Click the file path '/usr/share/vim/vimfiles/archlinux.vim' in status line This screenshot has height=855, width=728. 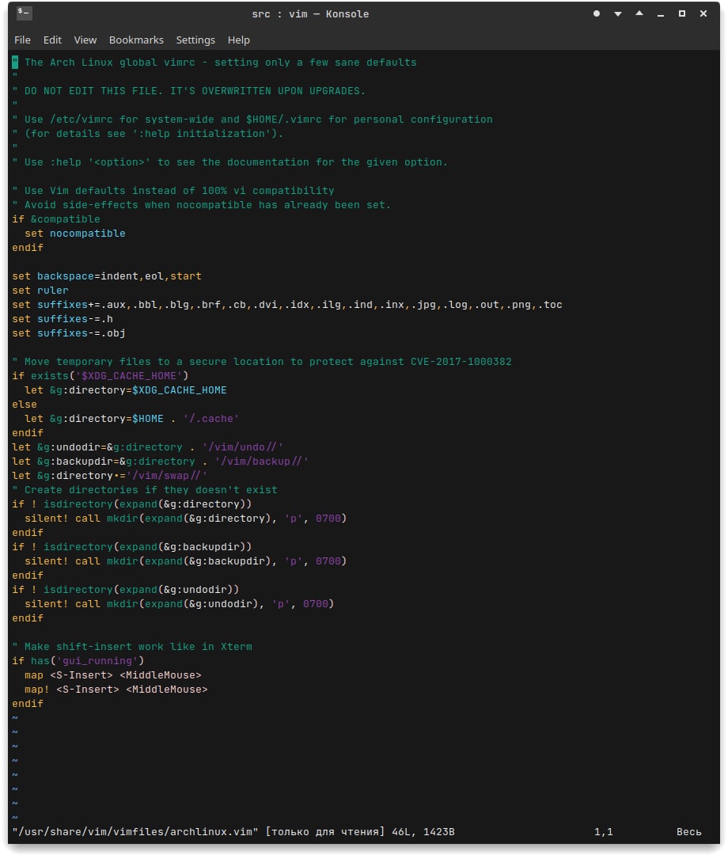pyautogui.click(x=135, y=832)
